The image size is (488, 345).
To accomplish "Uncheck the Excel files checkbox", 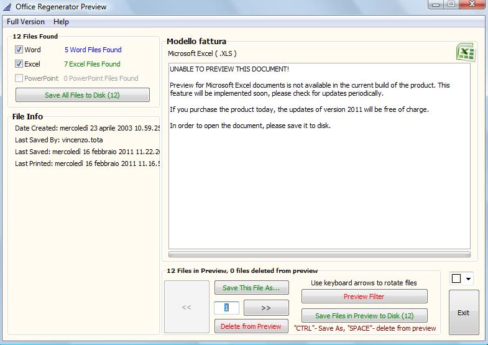I will coord(19,64).
